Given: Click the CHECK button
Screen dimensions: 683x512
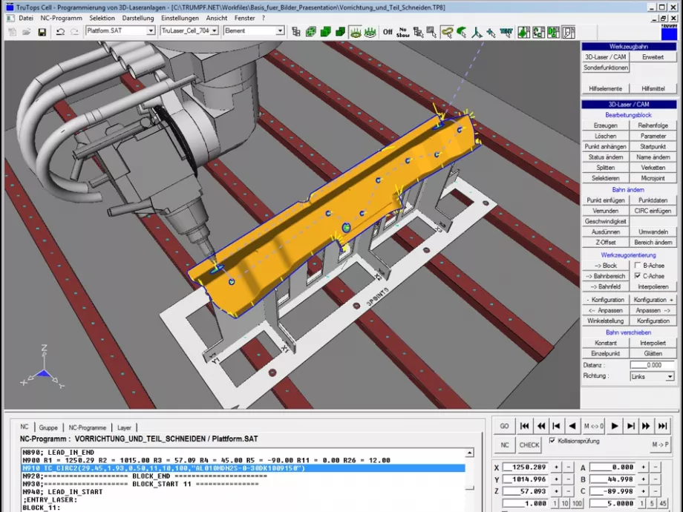Looking at the screenshot, I should [529, 445].
